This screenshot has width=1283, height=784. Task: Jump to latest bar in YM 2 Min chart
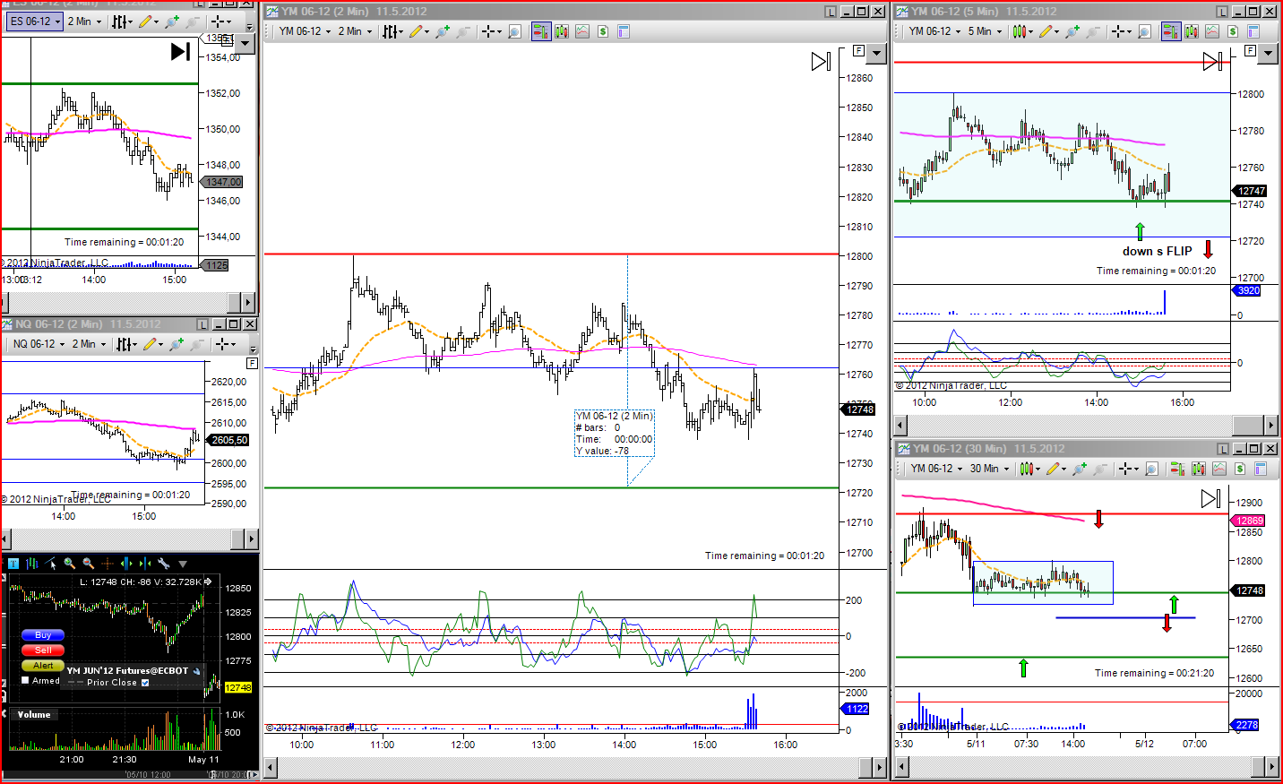(x=821, y=61)
